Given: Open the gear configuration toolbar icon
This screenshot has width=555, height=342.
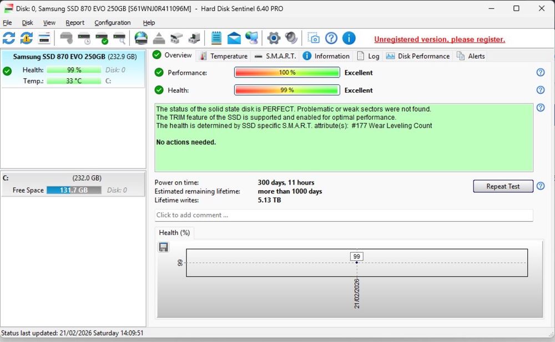Looking at the screenshot, I should 274,38.
